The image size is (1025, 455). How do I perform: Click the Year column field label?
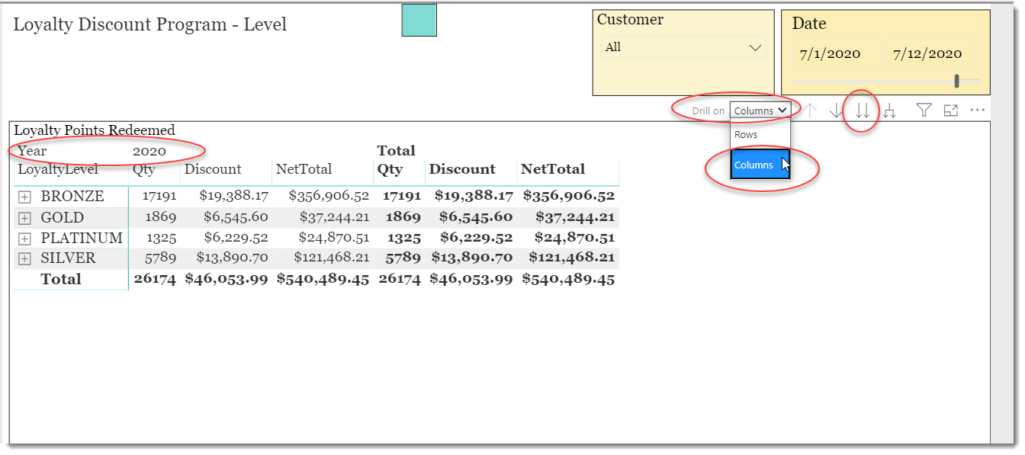[32, 151]
